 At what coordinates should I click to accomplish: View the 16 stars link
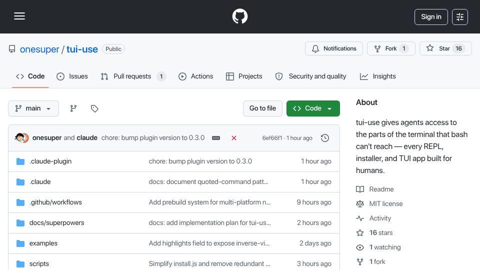[381, 233]
